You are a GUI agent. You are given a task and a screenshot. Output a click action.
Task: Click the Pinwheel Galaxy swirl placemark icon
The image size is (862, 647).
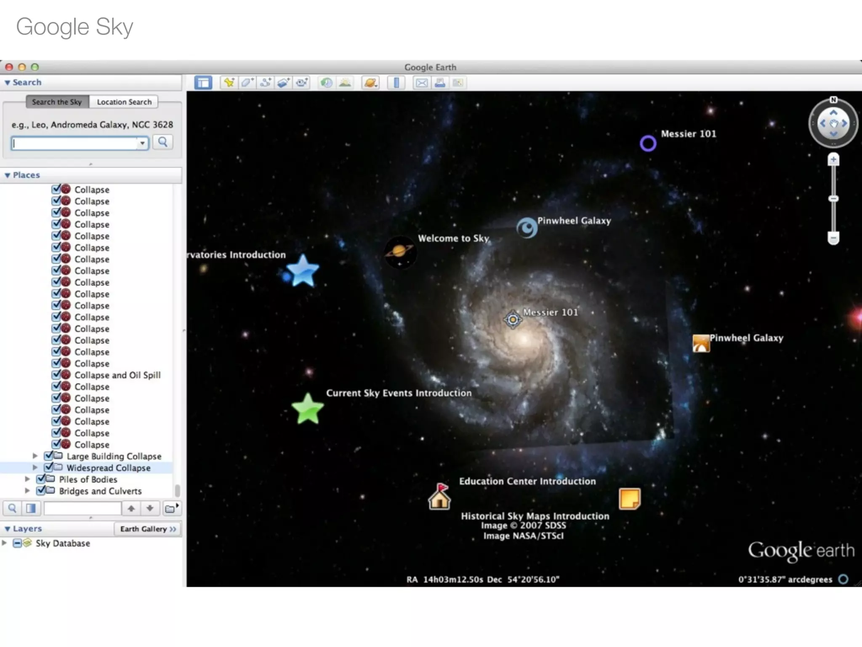click(527, 228)
